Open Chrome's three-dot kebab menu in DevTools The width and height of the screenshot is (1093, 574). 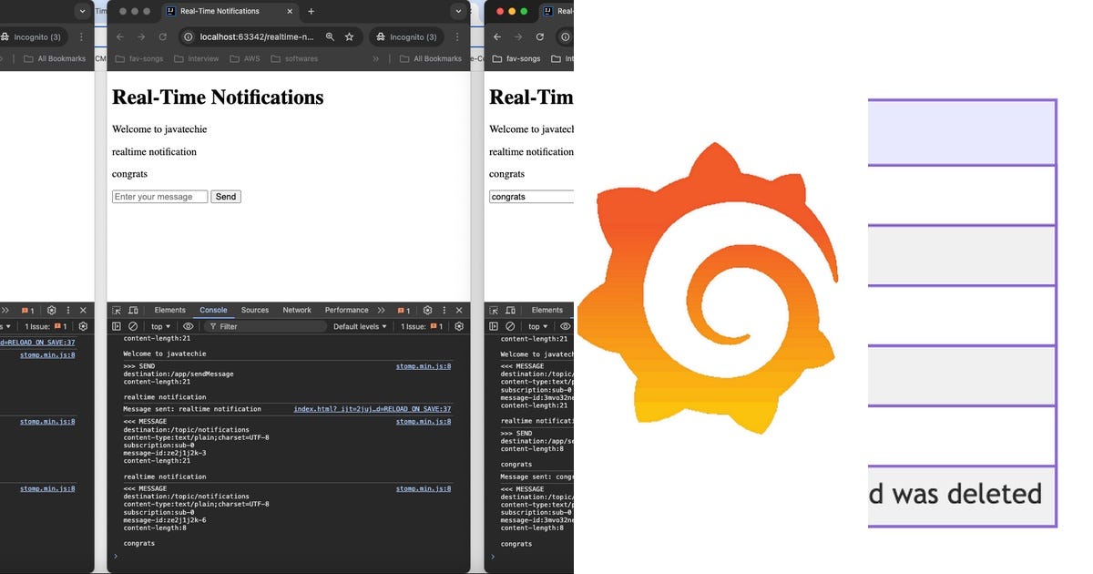pos(444,310)
